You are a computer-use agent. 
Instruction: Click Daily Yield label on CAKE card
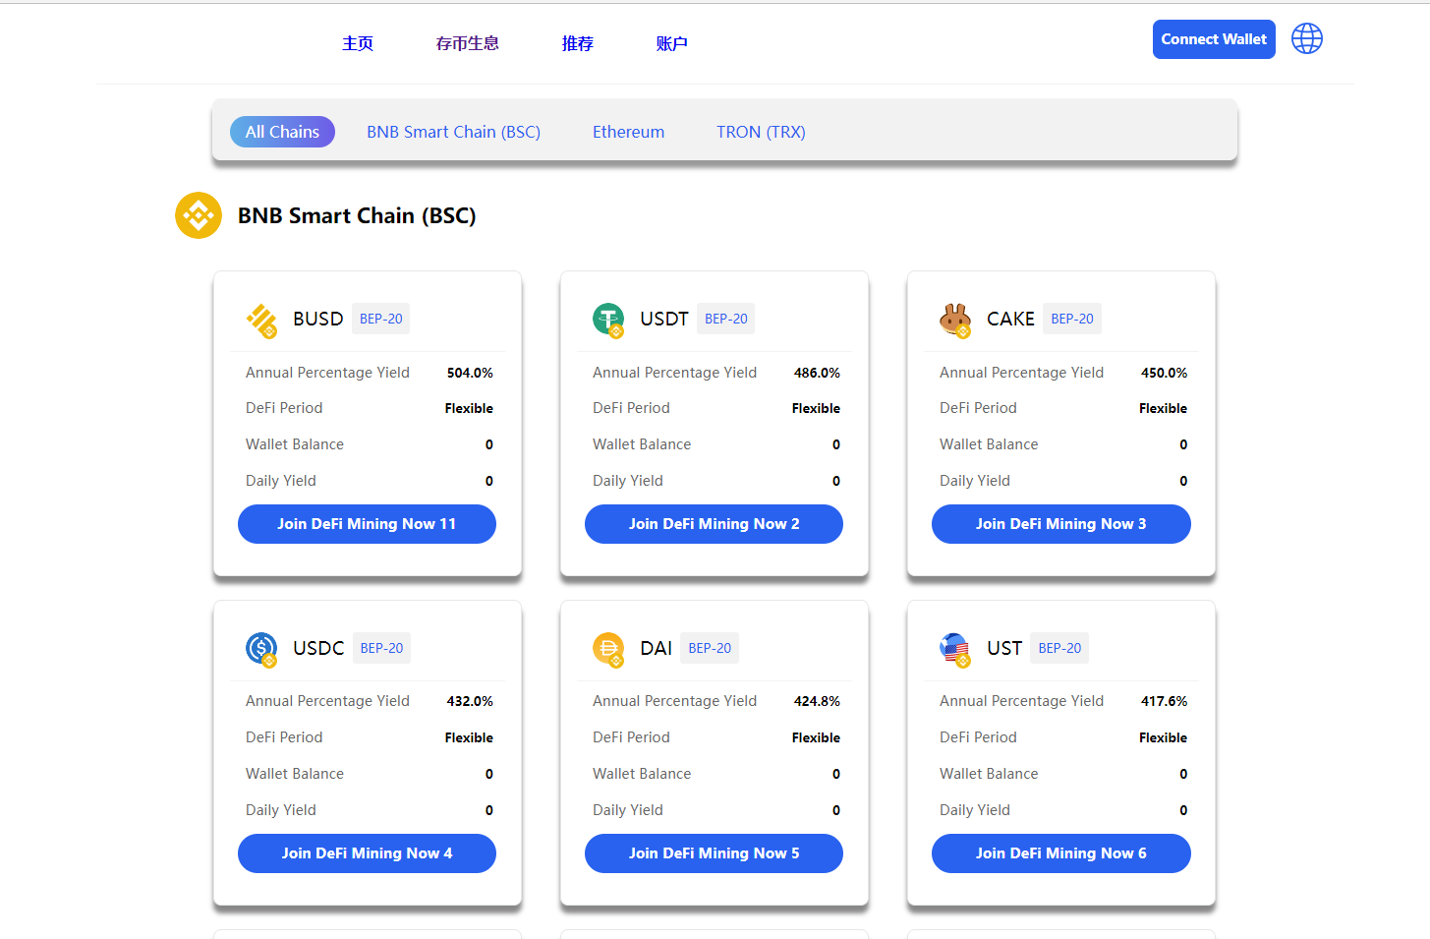975,481
